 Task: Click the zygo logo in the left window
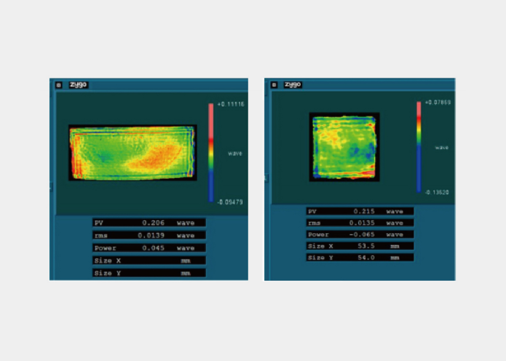tap(78, 85)
